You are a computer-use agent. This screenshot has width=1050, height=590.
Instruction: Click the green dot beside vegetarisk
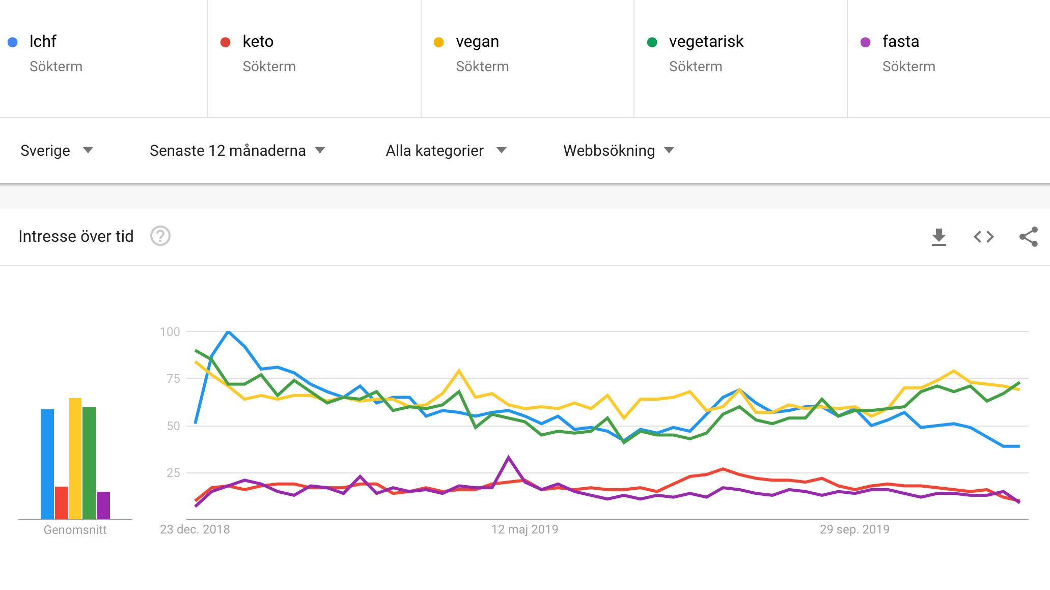(652, 42)
